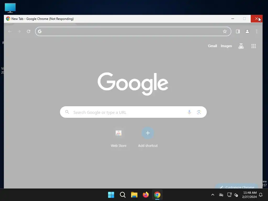Click the Search Google or type a URL box
The width and height of the screenshot is (268, 201).
[x=133, y=112]
